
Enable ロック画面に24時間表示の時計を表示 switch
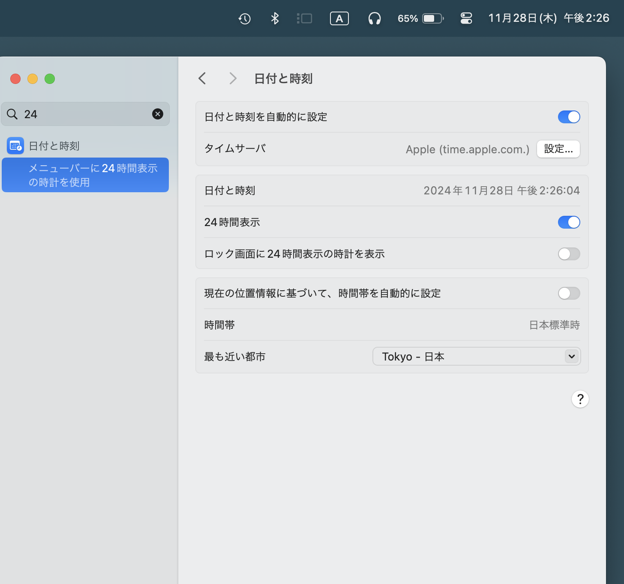click(569, 254)
